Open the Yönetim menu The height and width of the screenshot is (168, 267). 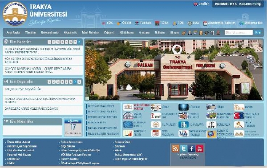tap(30, 32)
